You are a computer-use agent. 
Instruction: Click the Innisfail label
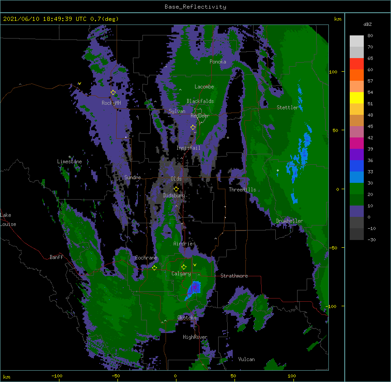[188, 148]
